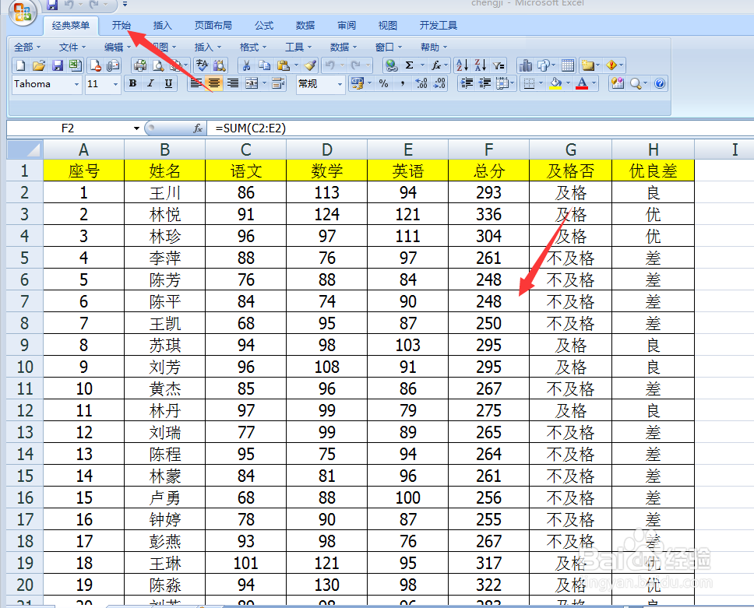Click the Filter funnel icon
Screen dimensions: 754x608
pyautogui.click(x=499, y=65)
